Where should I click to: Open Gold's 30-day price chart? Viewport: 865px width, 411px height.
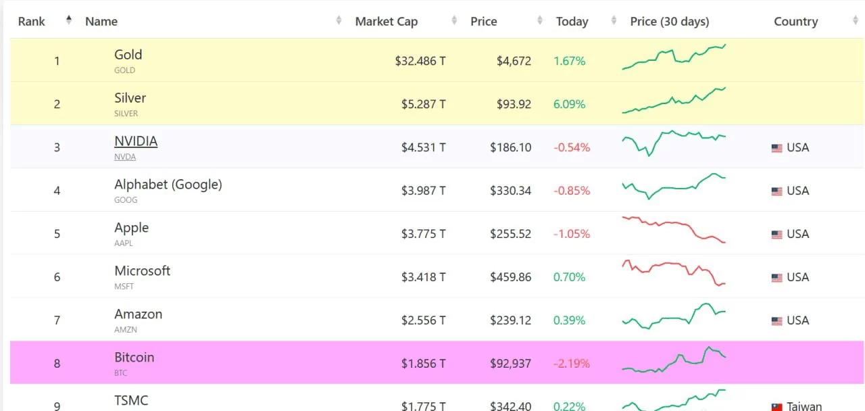point(674,57)
